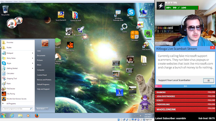
Task: Open the SonicGamesVI desktop icon
Action: [61, 16]
